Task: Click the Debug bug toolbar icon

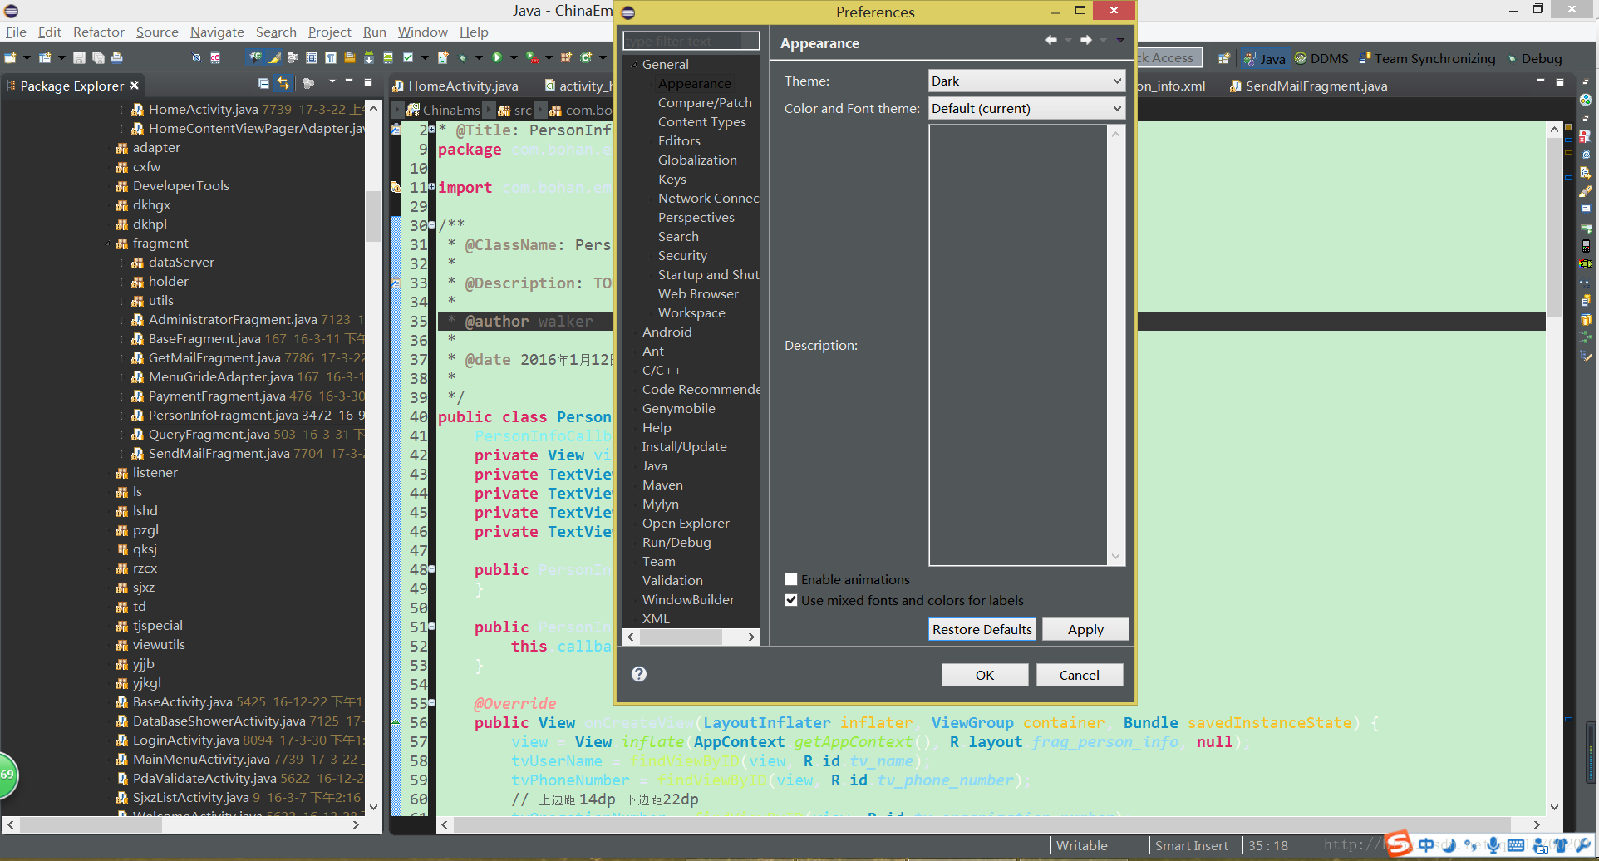Action: (x=462, y=58)
